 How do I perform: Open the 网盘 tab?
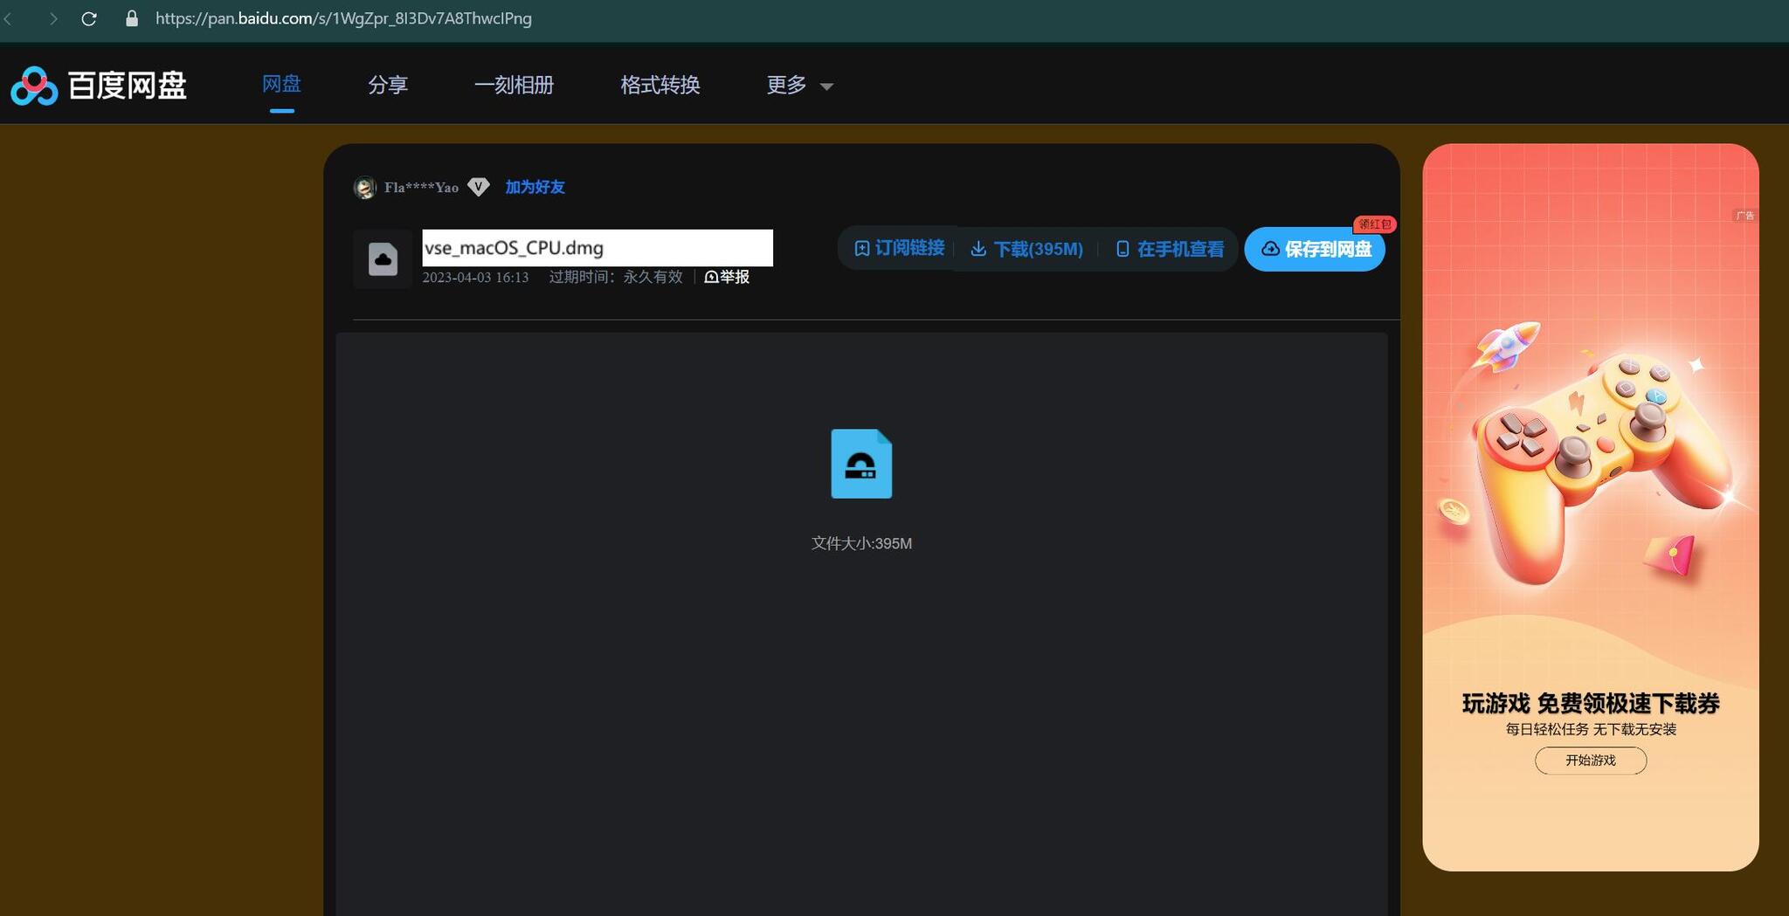[x=281, y=85]
